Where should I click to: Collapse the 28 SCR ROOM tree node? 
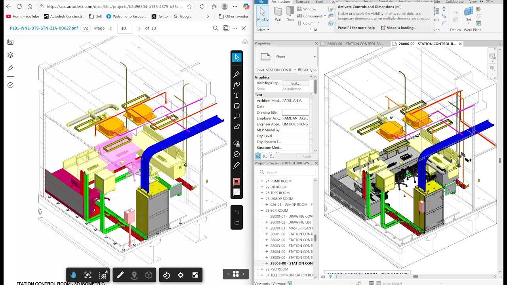coord(262,211)
